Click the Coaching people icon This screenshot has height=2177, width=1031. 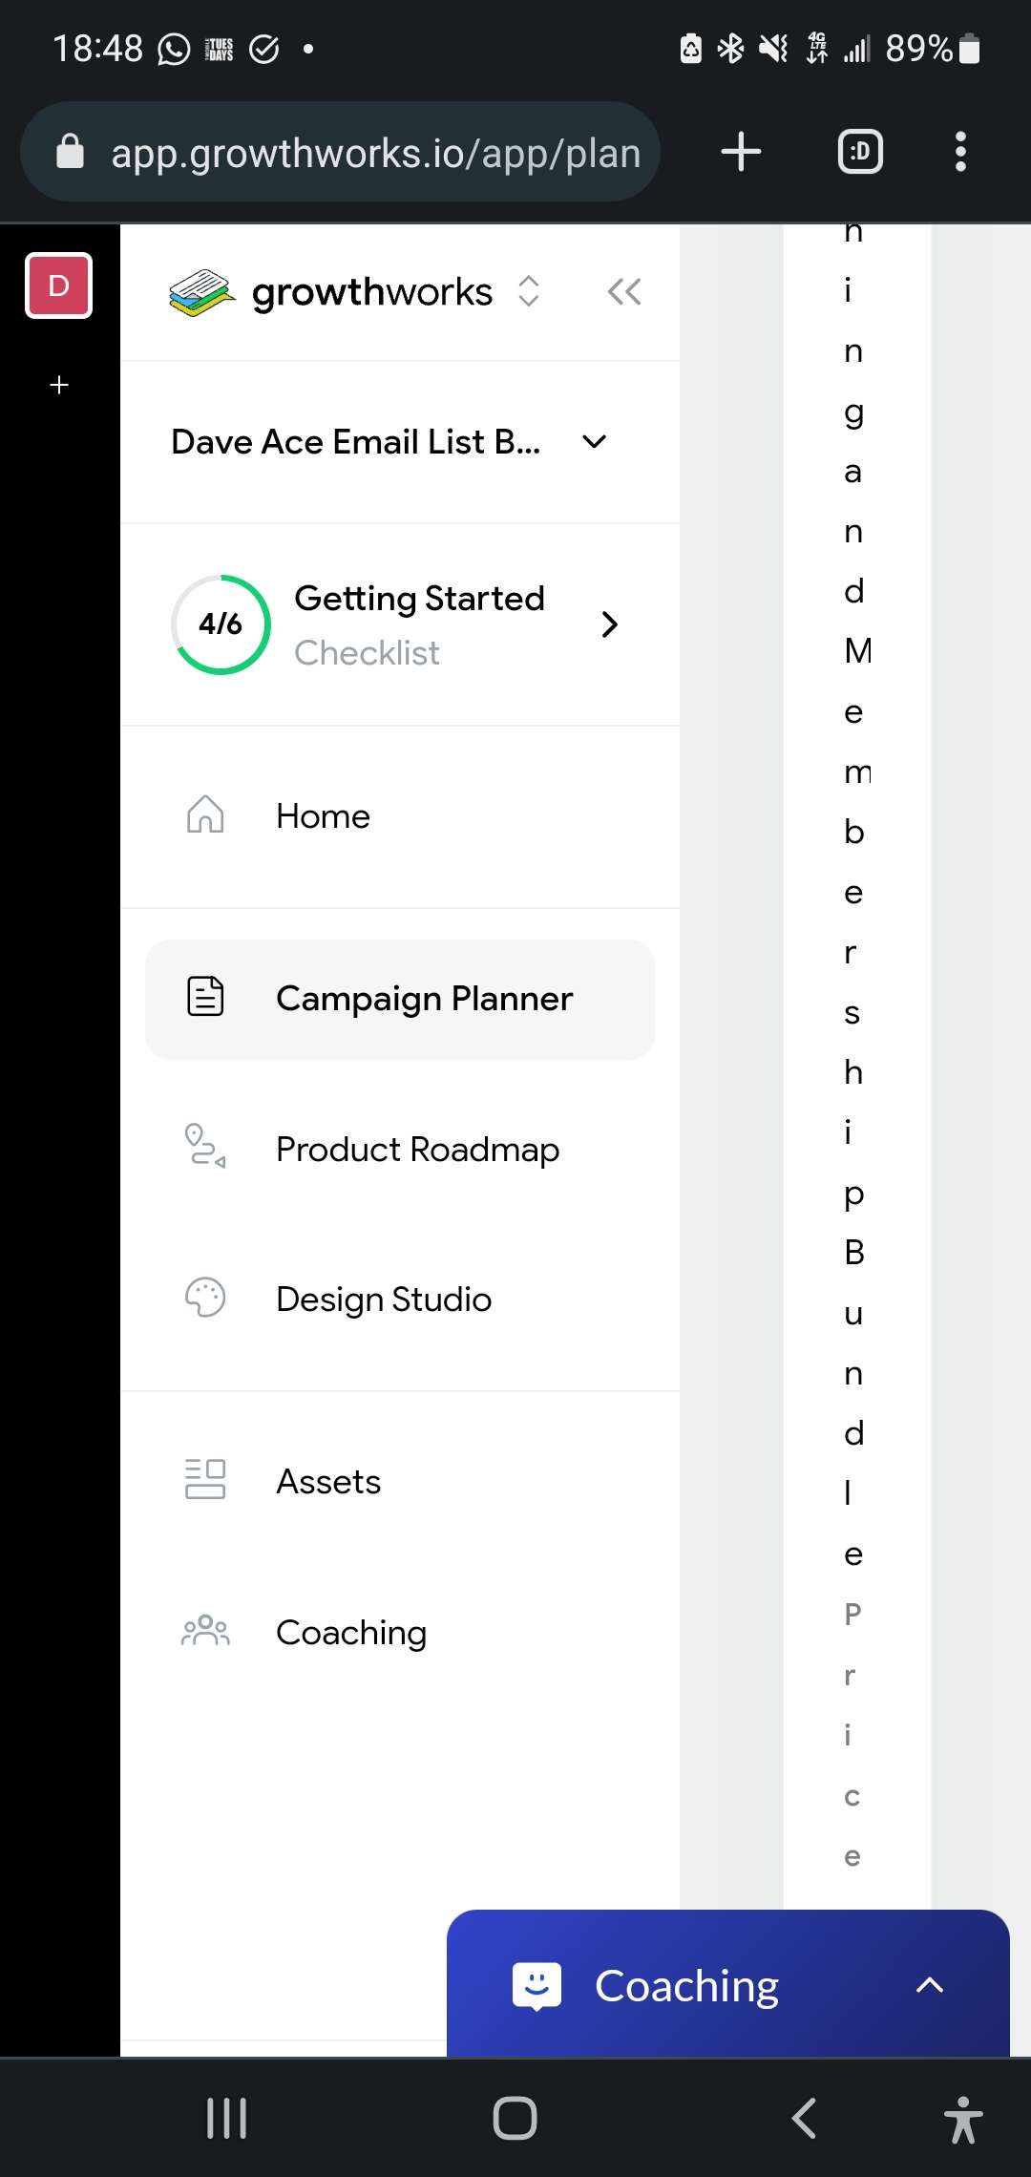click(205, 1631)
